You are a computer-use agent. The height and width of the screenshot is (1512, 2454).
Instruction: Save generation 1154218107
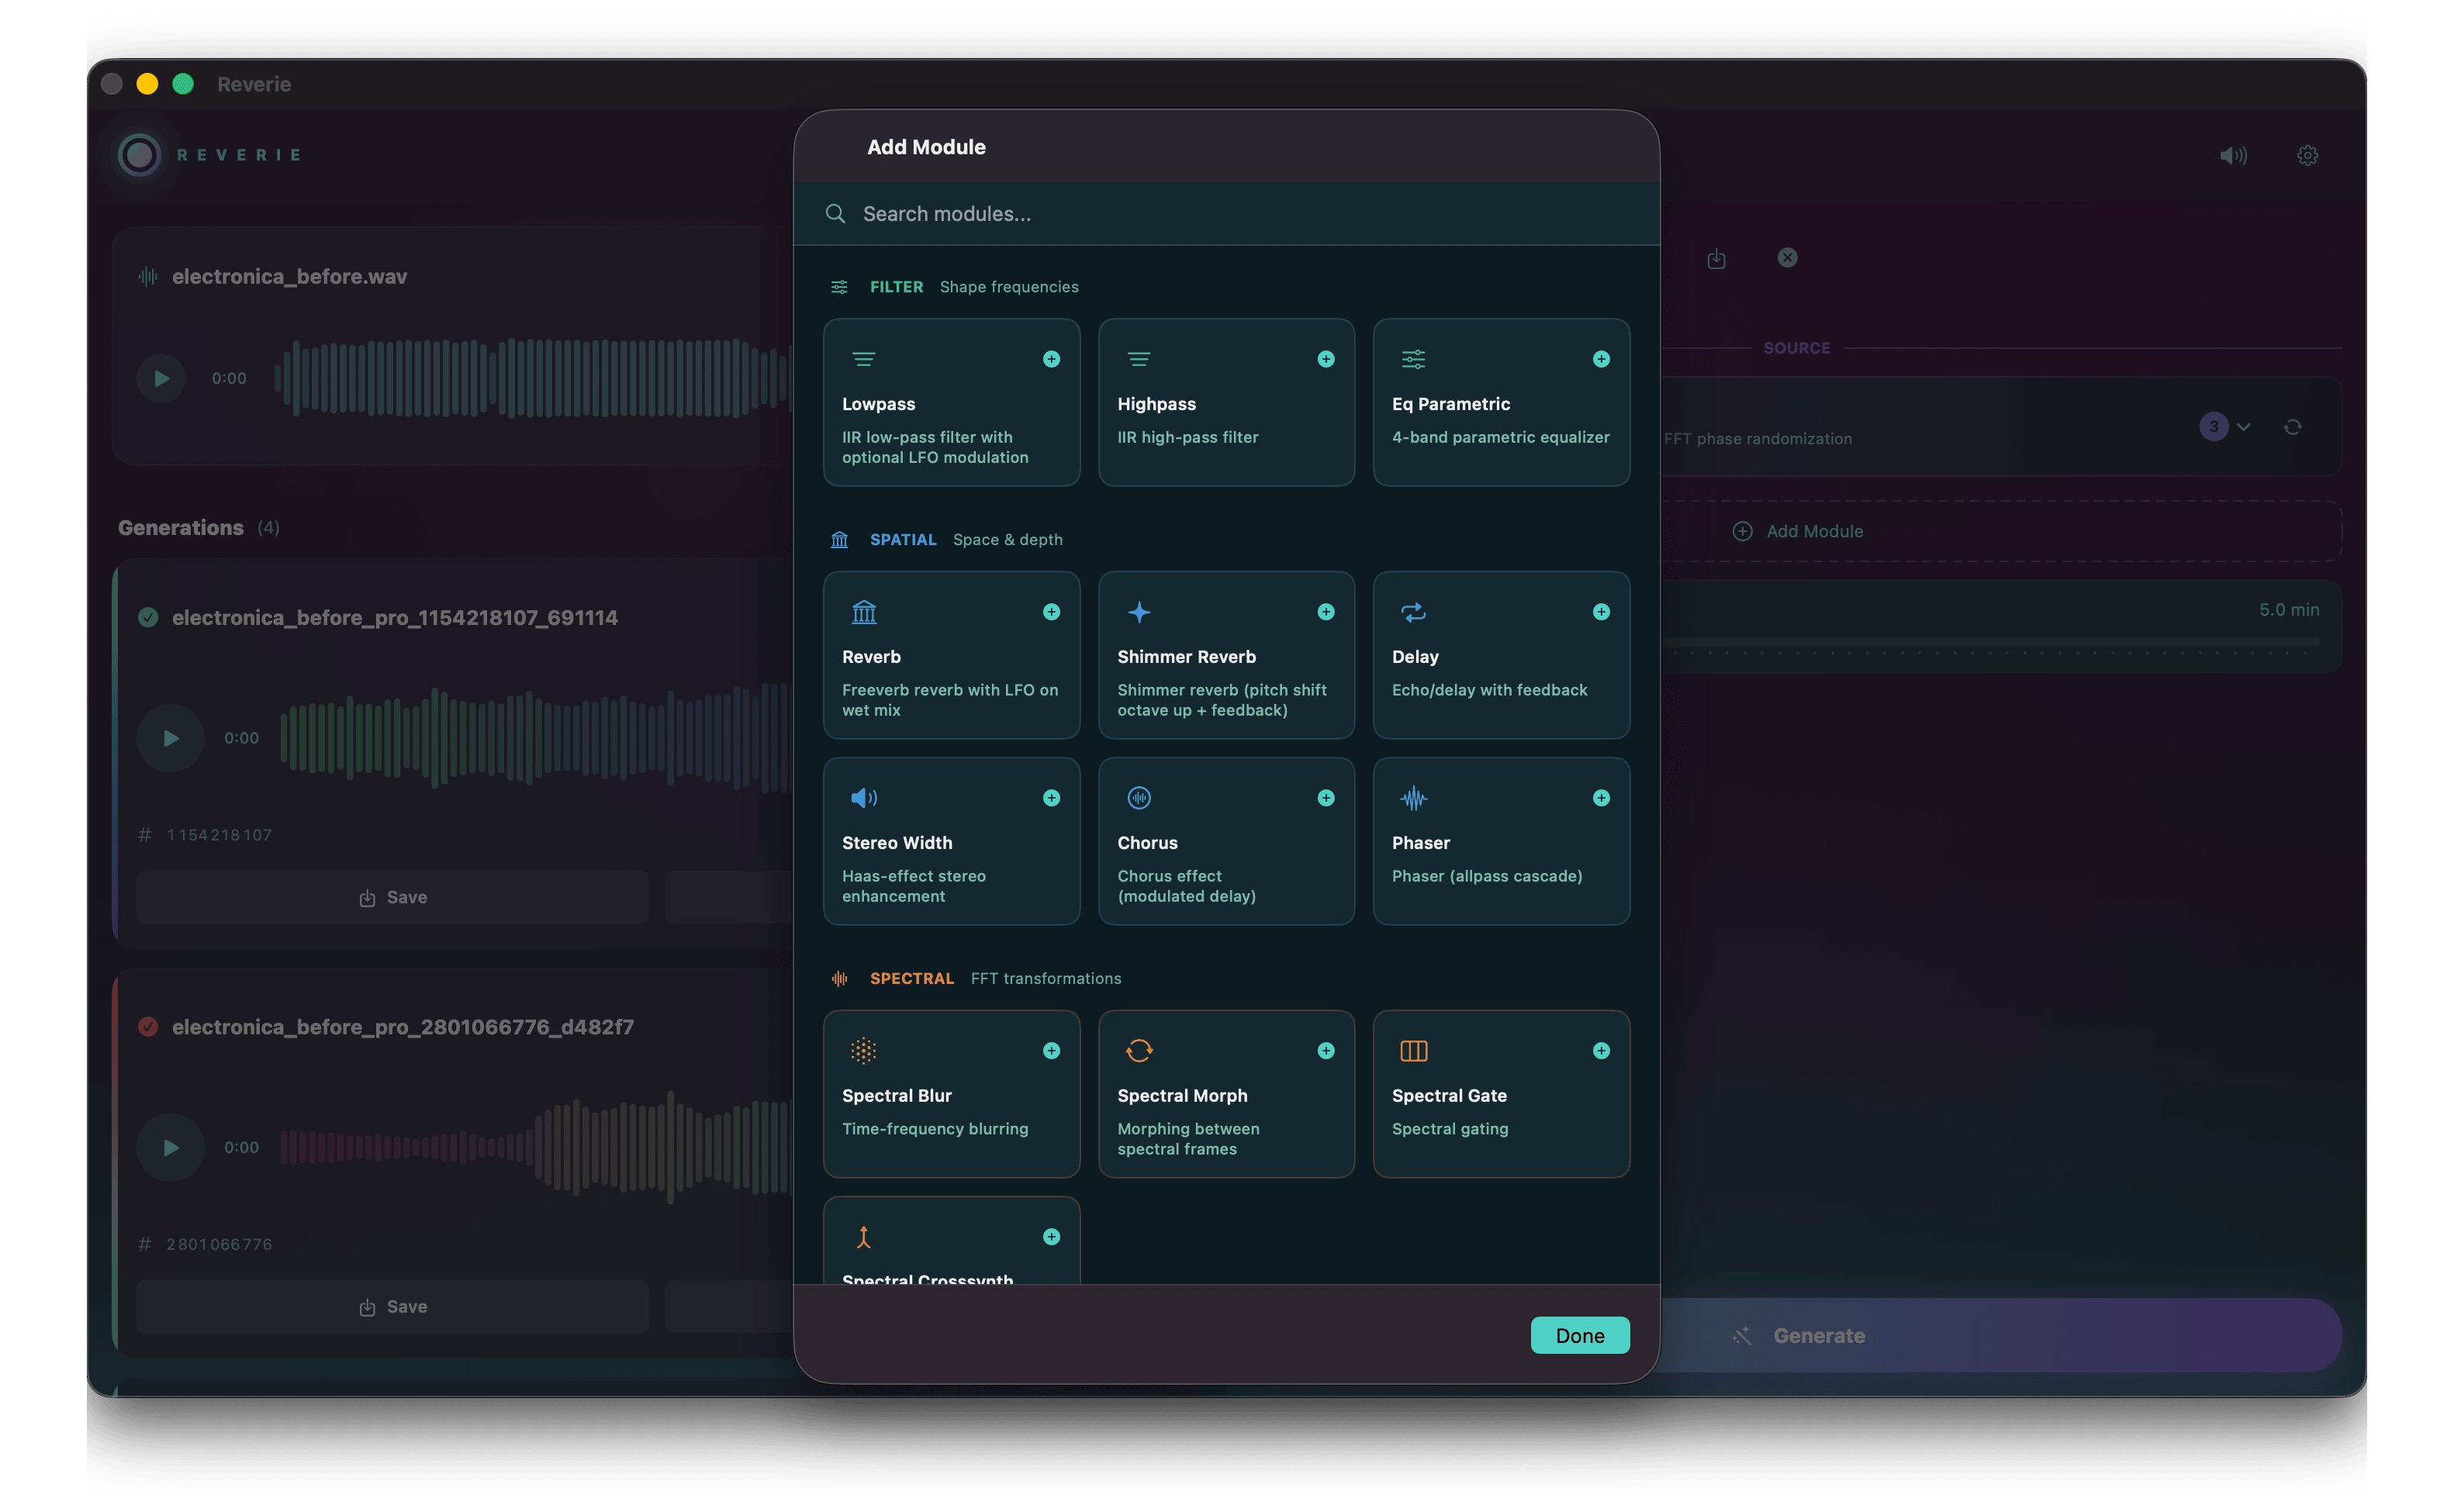pos(392,898)
